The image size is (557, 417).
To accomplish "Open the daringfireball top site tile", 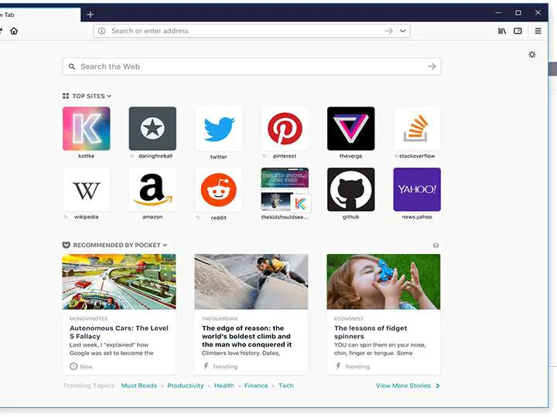I will 152,129.
